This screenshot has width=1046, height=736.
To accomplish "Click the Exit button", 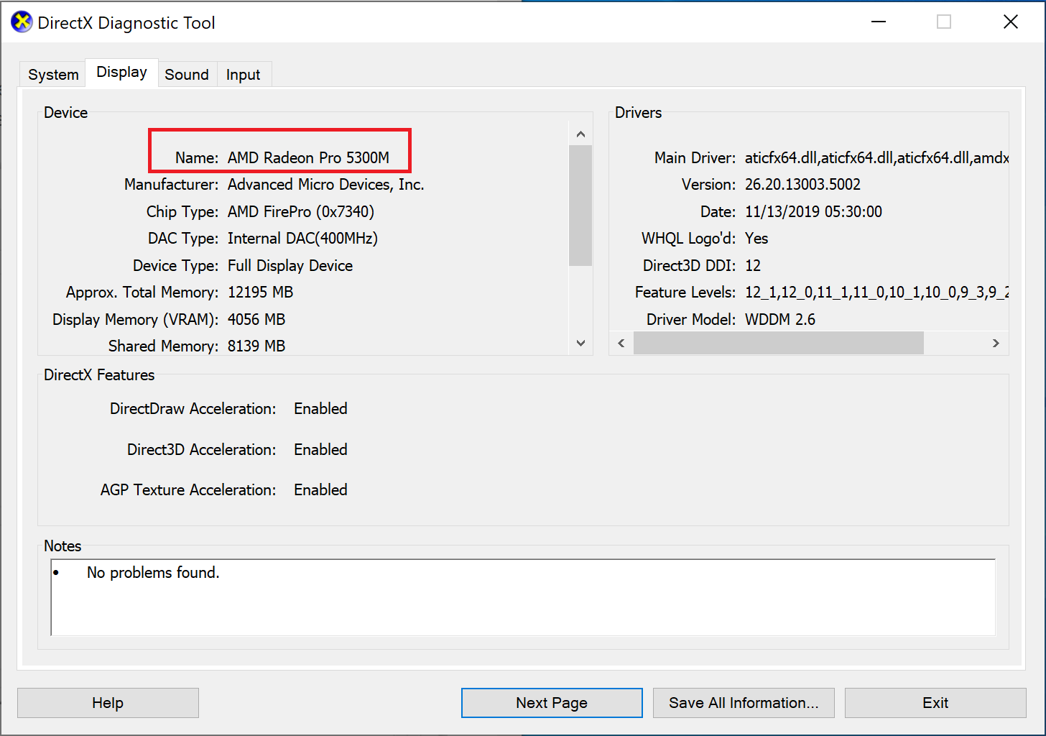I will point(935,702).
